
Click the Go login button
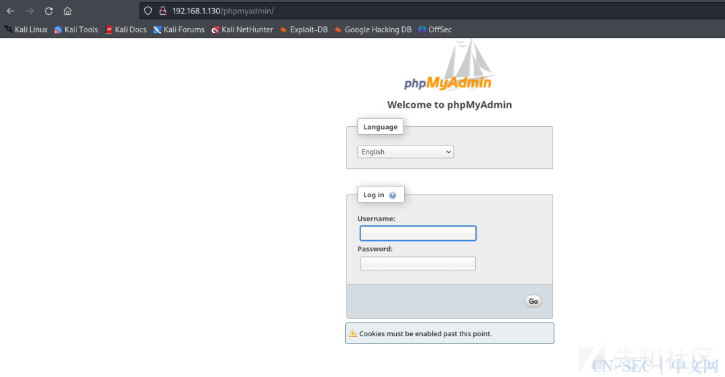[533, 301]
